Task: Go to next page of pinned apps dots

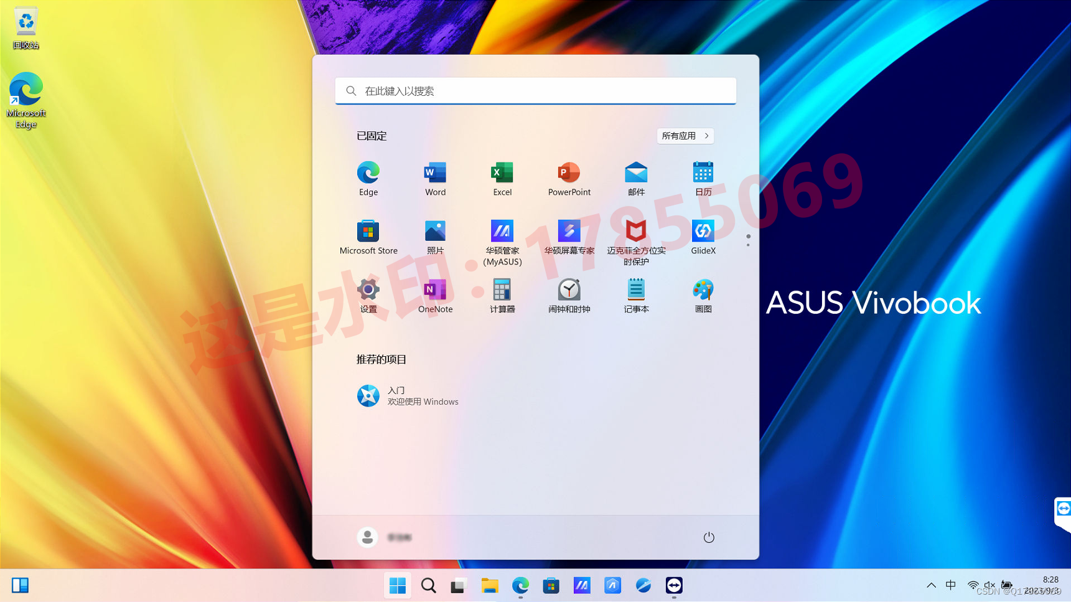Action: click(748, 245)
